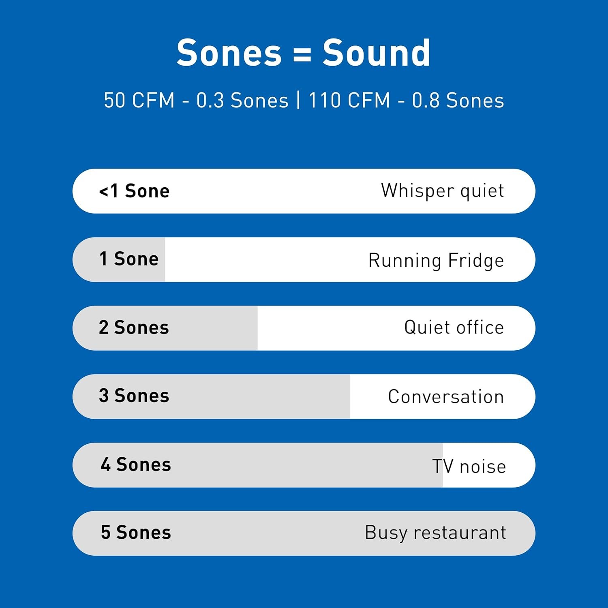Click the vertical divider between CFM ratings
Viewport: 608px width, 608px height.
click(x=299, y=100)
